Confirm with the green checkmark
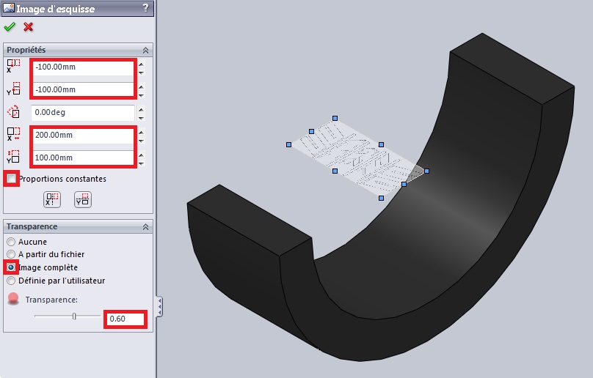Viewport: 593px width, 378px height. point(10,27)
